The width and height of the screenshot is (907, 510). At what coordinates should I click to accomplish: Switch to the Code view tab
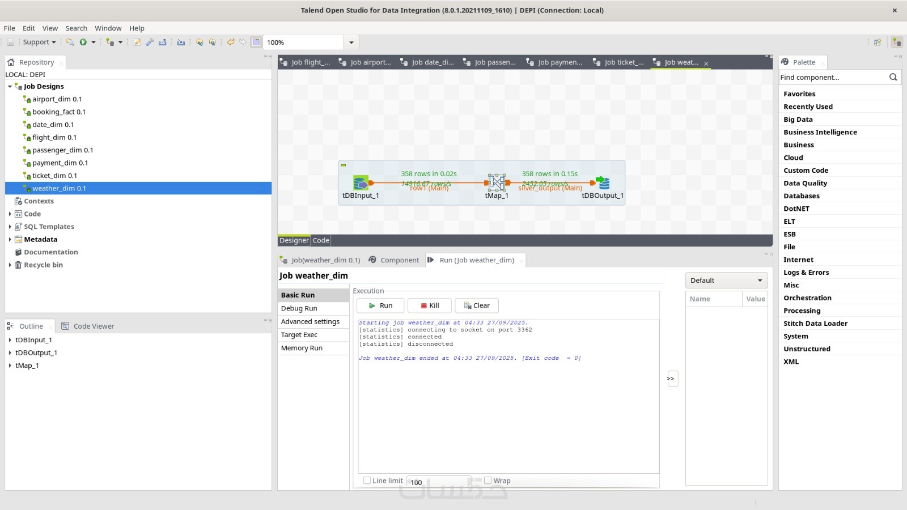coord(321,240)
